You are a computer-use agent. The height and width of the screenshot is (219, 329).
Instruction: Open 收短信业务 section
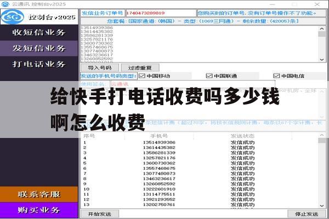pos(39,32)
